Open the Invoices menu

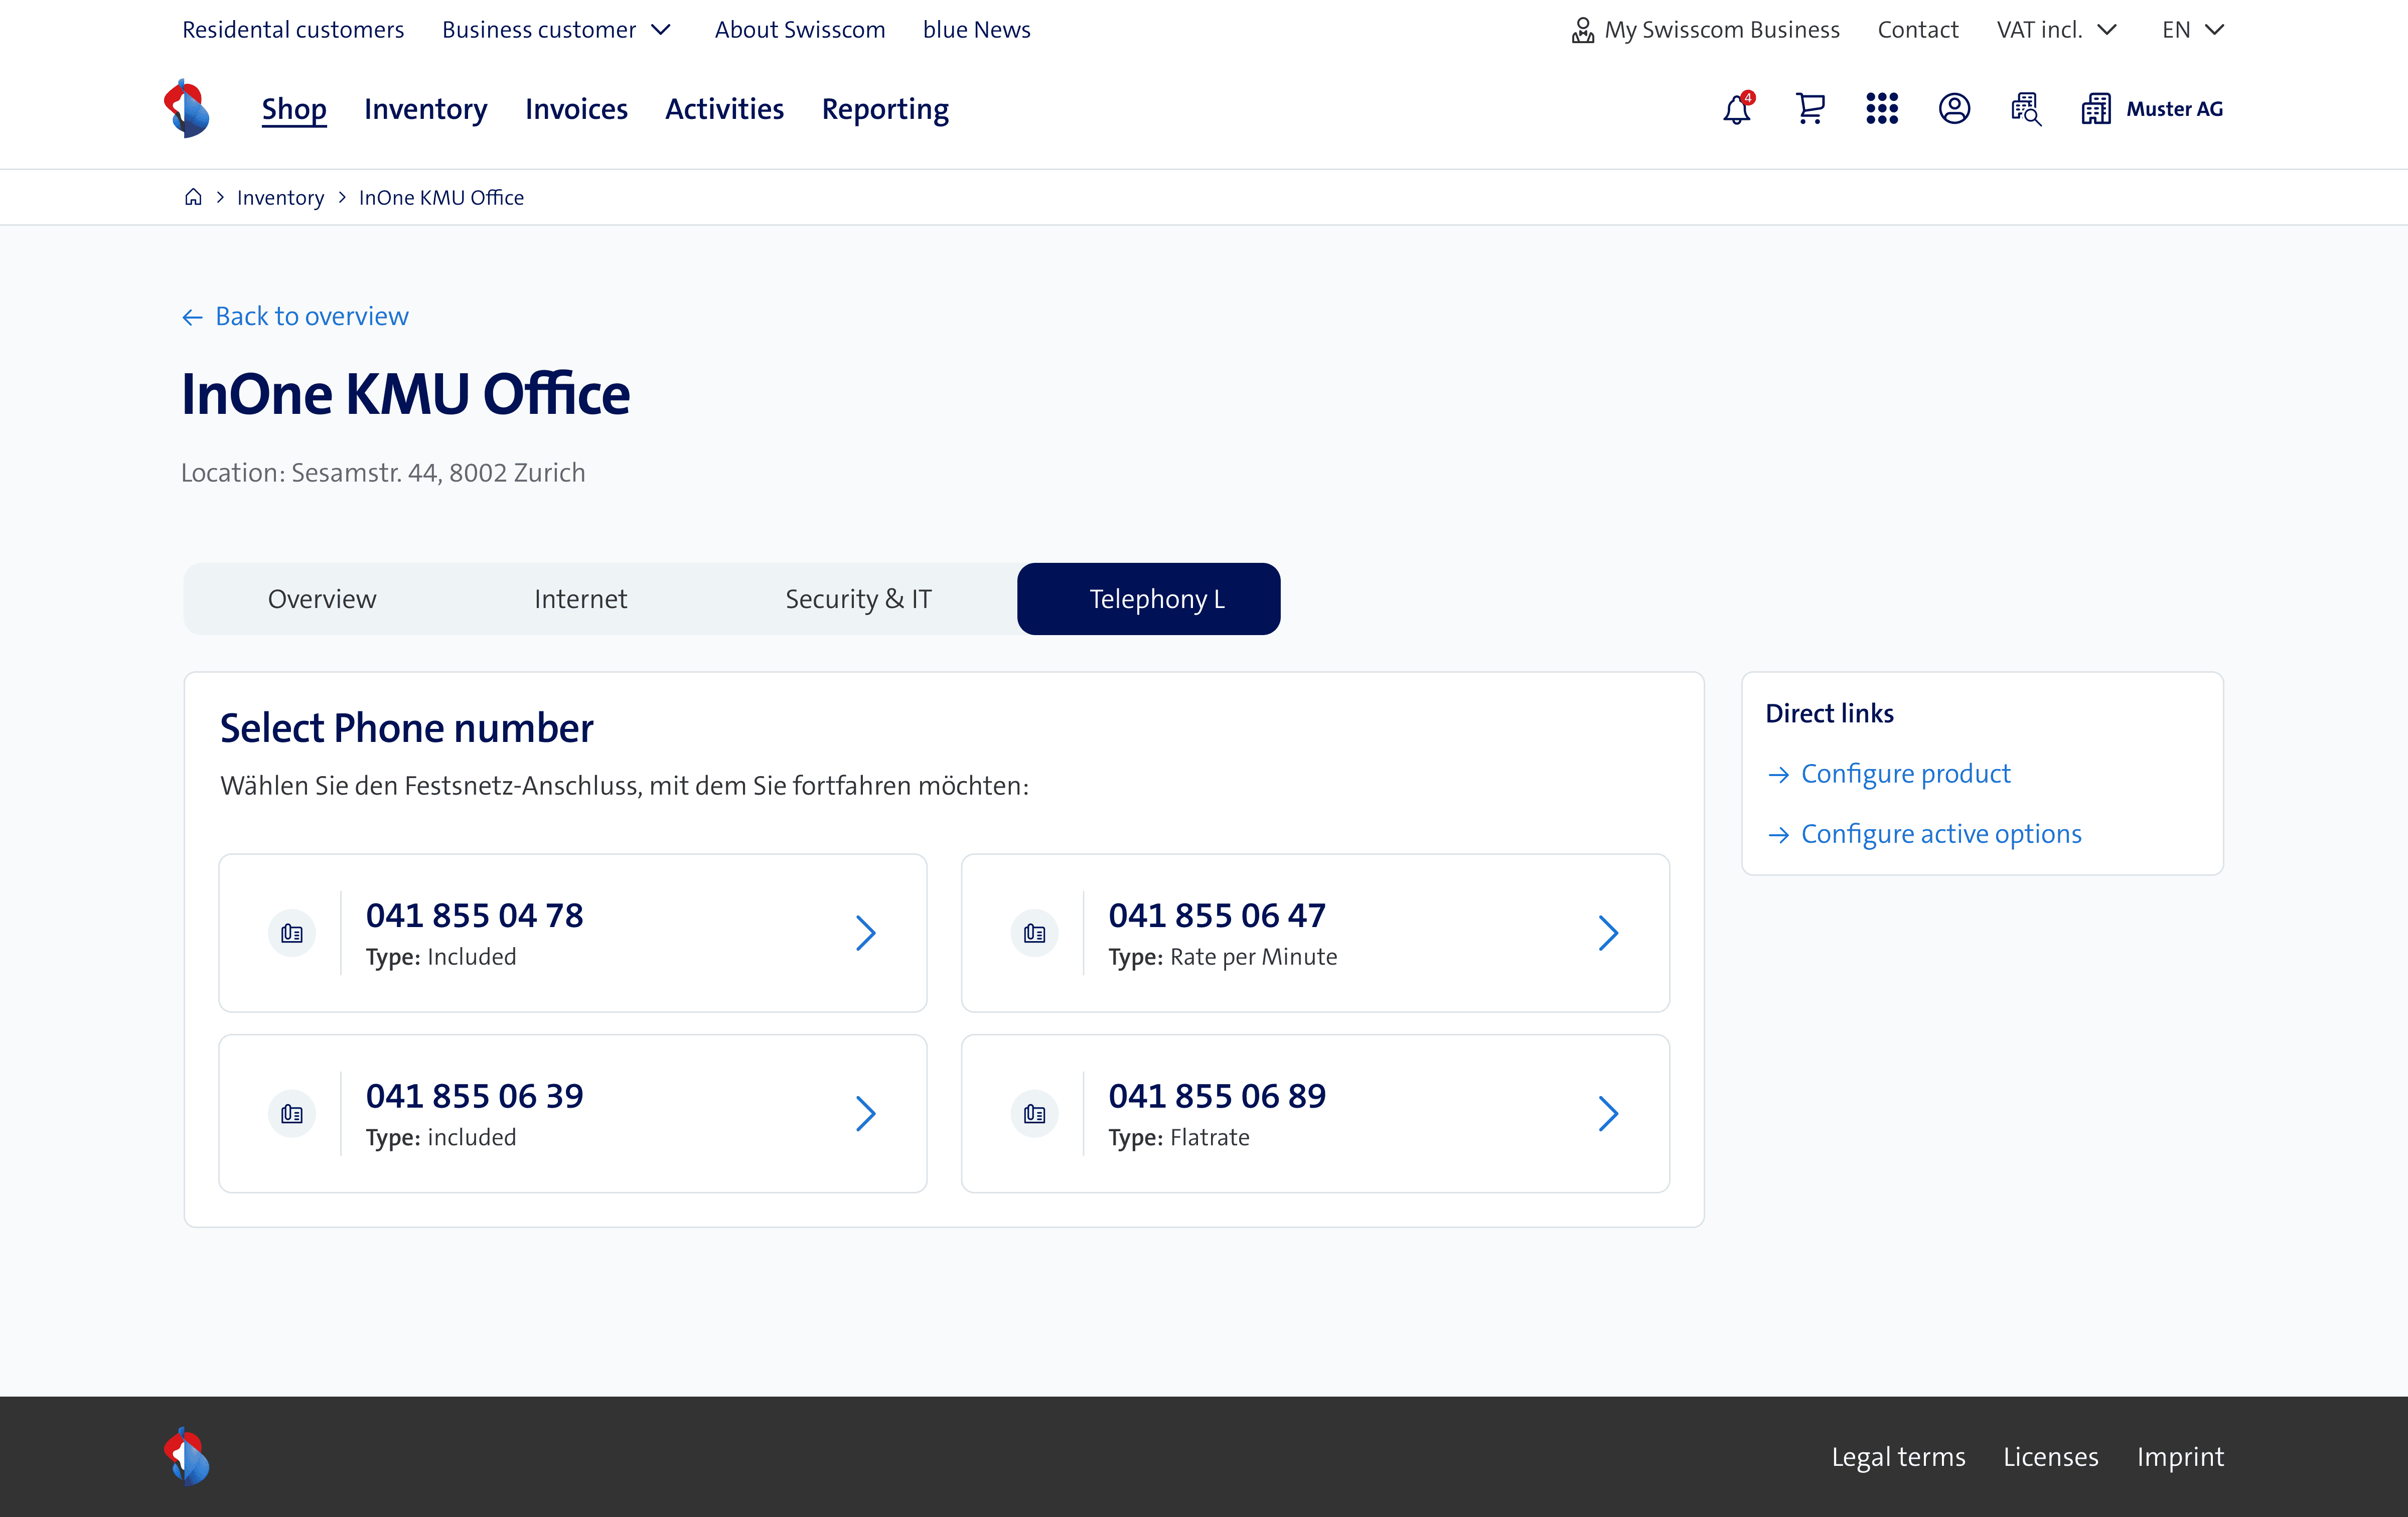click(576, 109)
